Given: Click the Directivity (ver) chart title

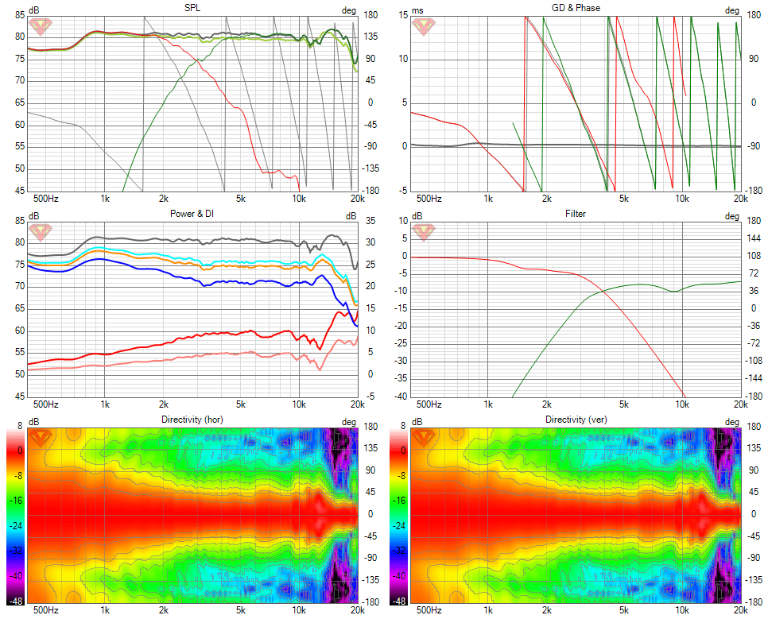Looking at the screenshot, I should pos(576,420).
